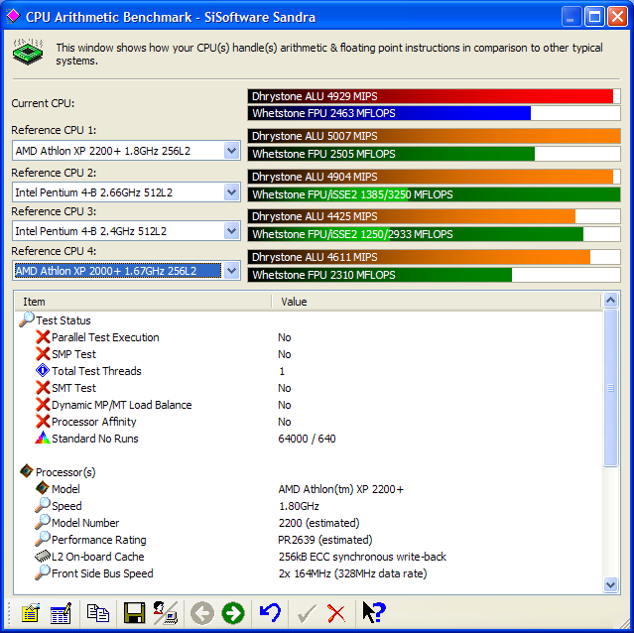Click the Item column header
The width and height of the screenshot is (634, 633).
143,302
